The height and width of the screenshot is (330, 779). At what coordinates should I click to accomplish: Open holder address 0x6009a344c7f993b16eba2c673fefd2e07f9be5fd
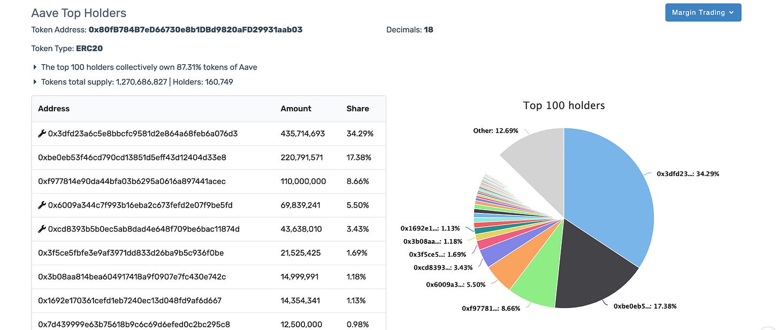click(x=140, y=205)
